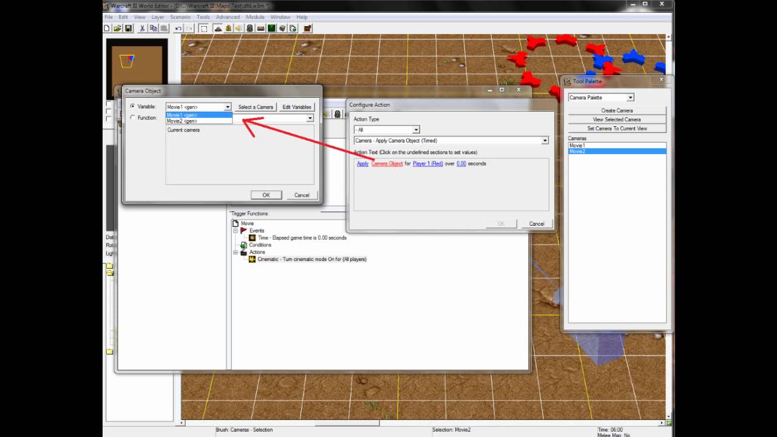Open the Module menu

[x=255, y=17]
